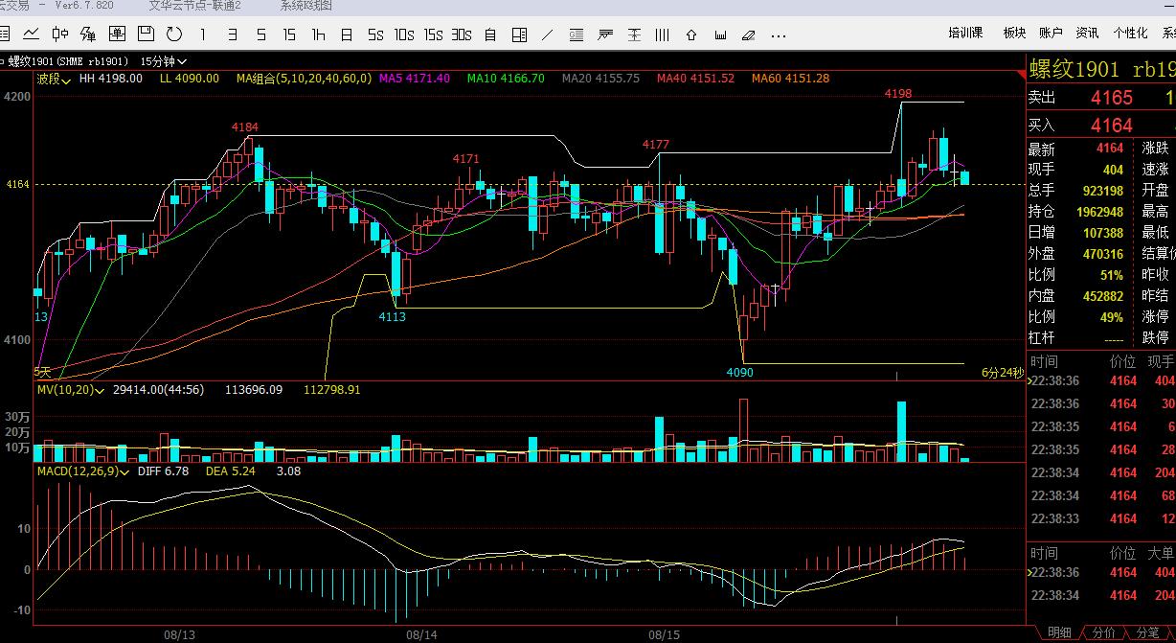Click the 08/15 date marker on time axis
Screen dimensions: 1176x643
pyautogui.click(x=664, y=634)
